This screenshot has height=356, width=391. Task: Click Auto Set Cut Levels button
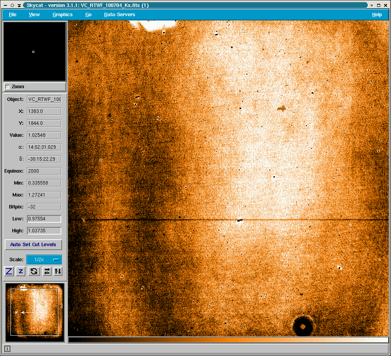pyautogui.click(x=33, y=245)
